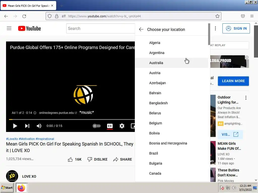The image size is (258, 193).
Task: Choose Bolivia in location list
Action: pos(171,133)
